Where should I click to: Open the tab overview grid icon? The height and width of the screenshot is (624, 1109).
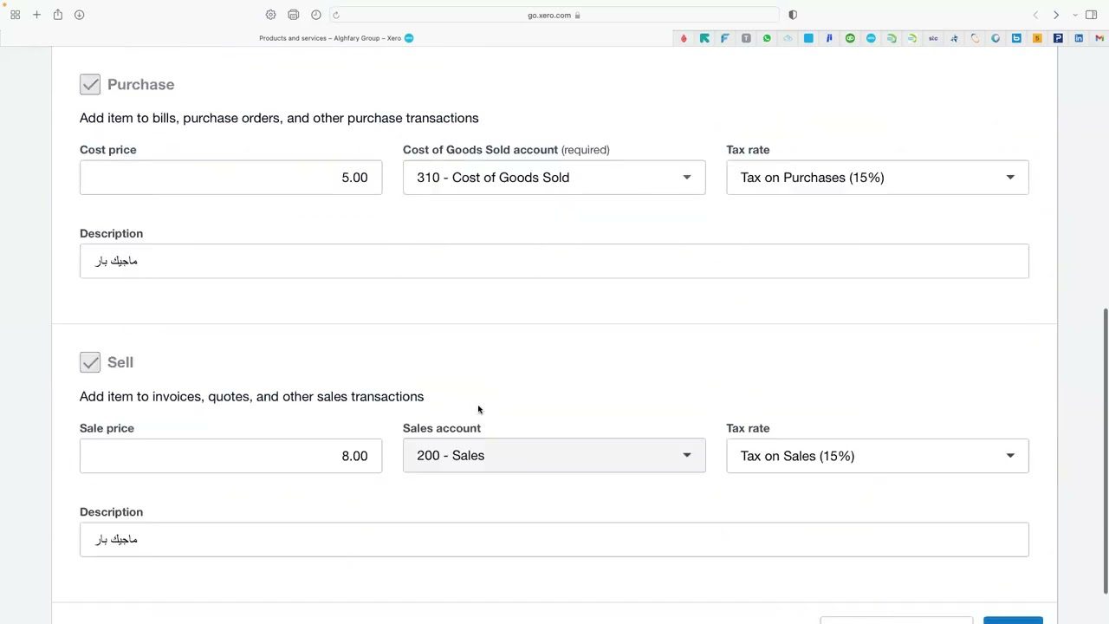[15, 15]
